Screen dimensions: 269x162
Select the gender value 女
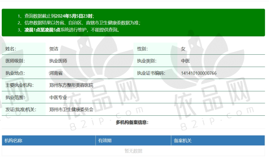[x=183, y=49]
